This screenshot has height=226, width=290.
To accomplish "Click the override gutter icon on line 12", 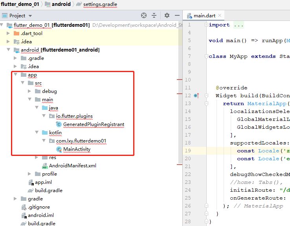I will [x=196, y=96].
